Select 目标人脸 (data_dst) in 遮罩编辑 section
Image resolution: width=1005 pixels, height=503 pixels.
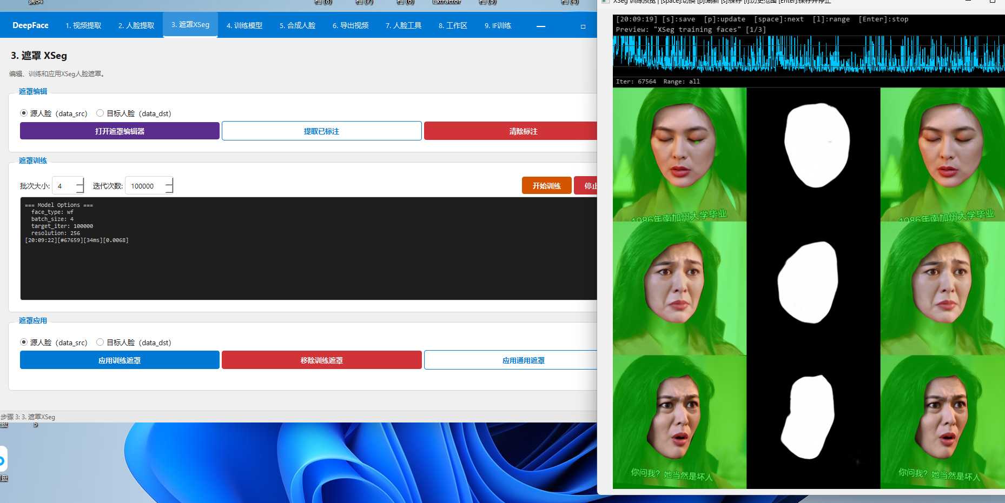134,113
